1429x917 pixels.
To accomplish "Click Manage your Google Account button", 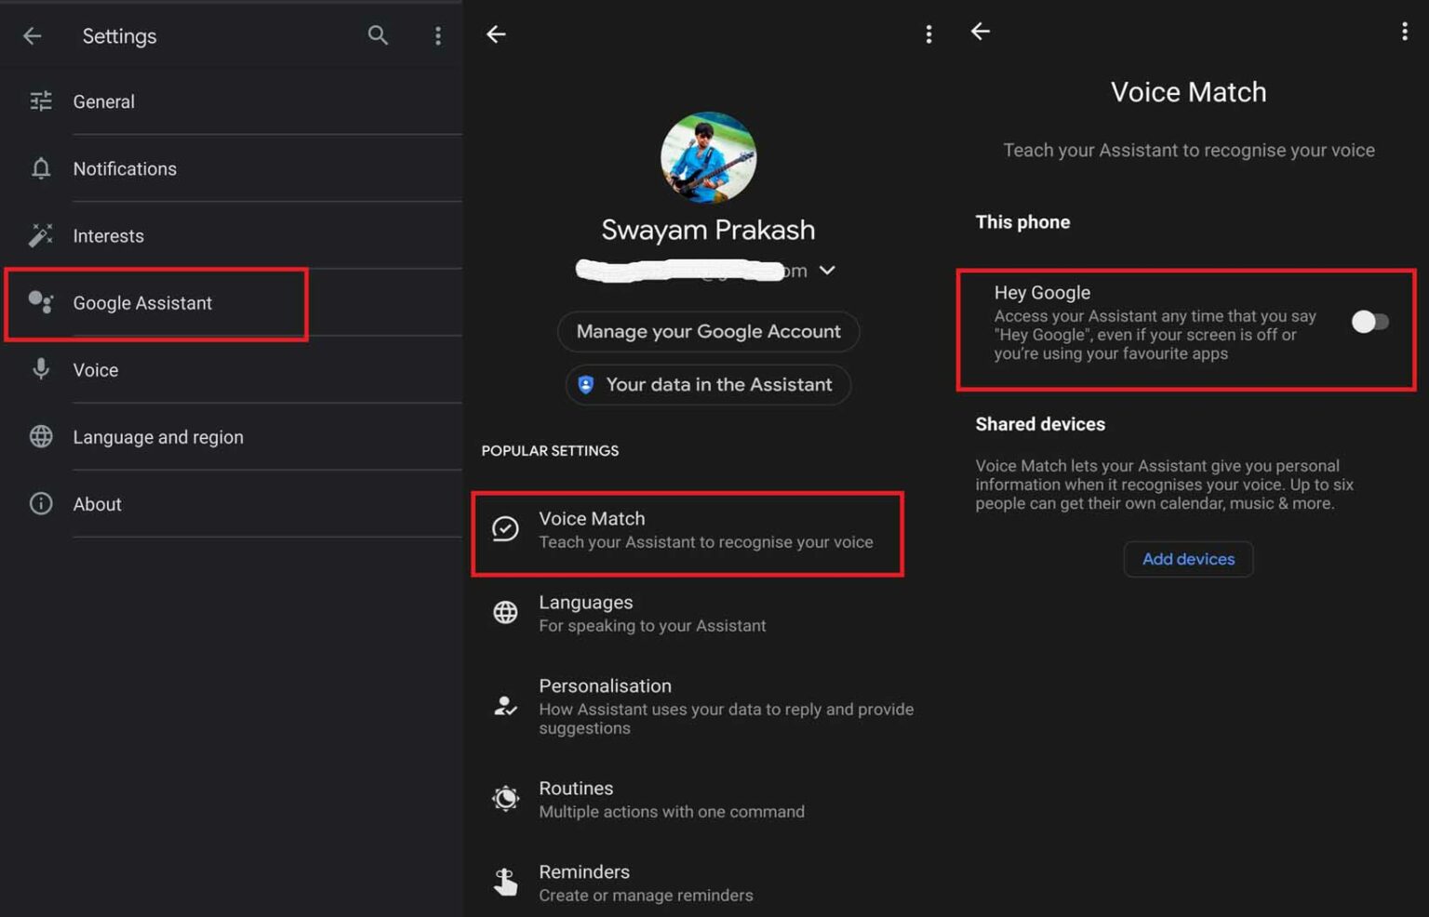I will (708, 332).
